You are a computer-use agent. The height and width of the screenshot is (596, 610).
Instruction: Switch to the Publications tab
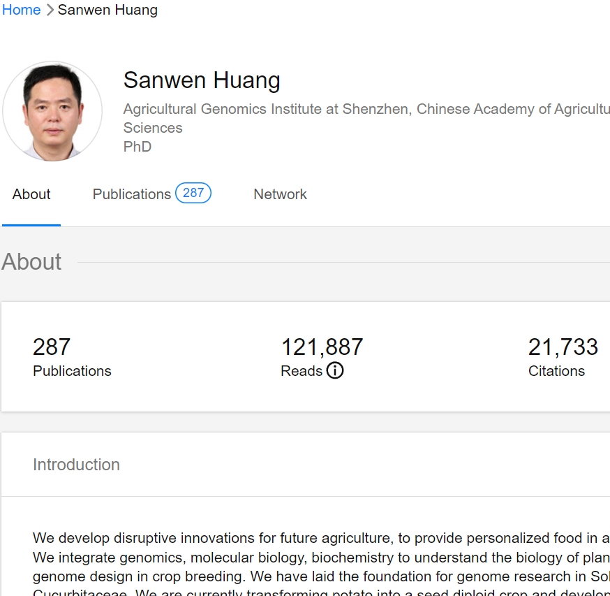click(x=131, y=194)
